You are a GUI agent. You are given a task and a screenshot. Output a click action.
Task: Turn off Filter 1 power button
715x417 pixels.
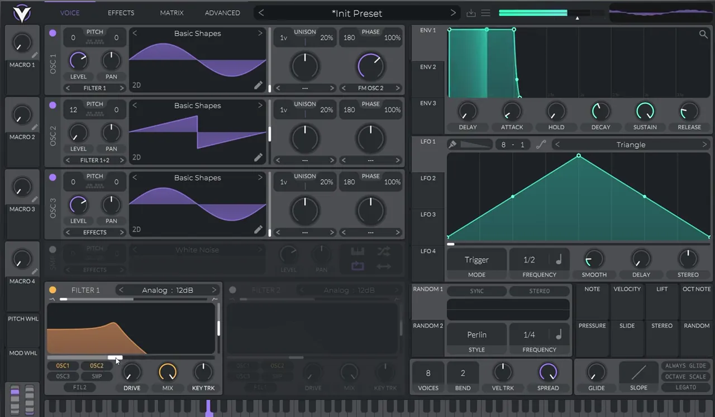pyautogui.click(x=53, y=290)
